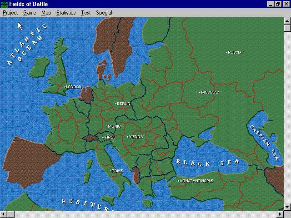This screenshot has height=218, width=291.
Task: Click the horizontal scrollbar thumb
Action: click(11, 214)
